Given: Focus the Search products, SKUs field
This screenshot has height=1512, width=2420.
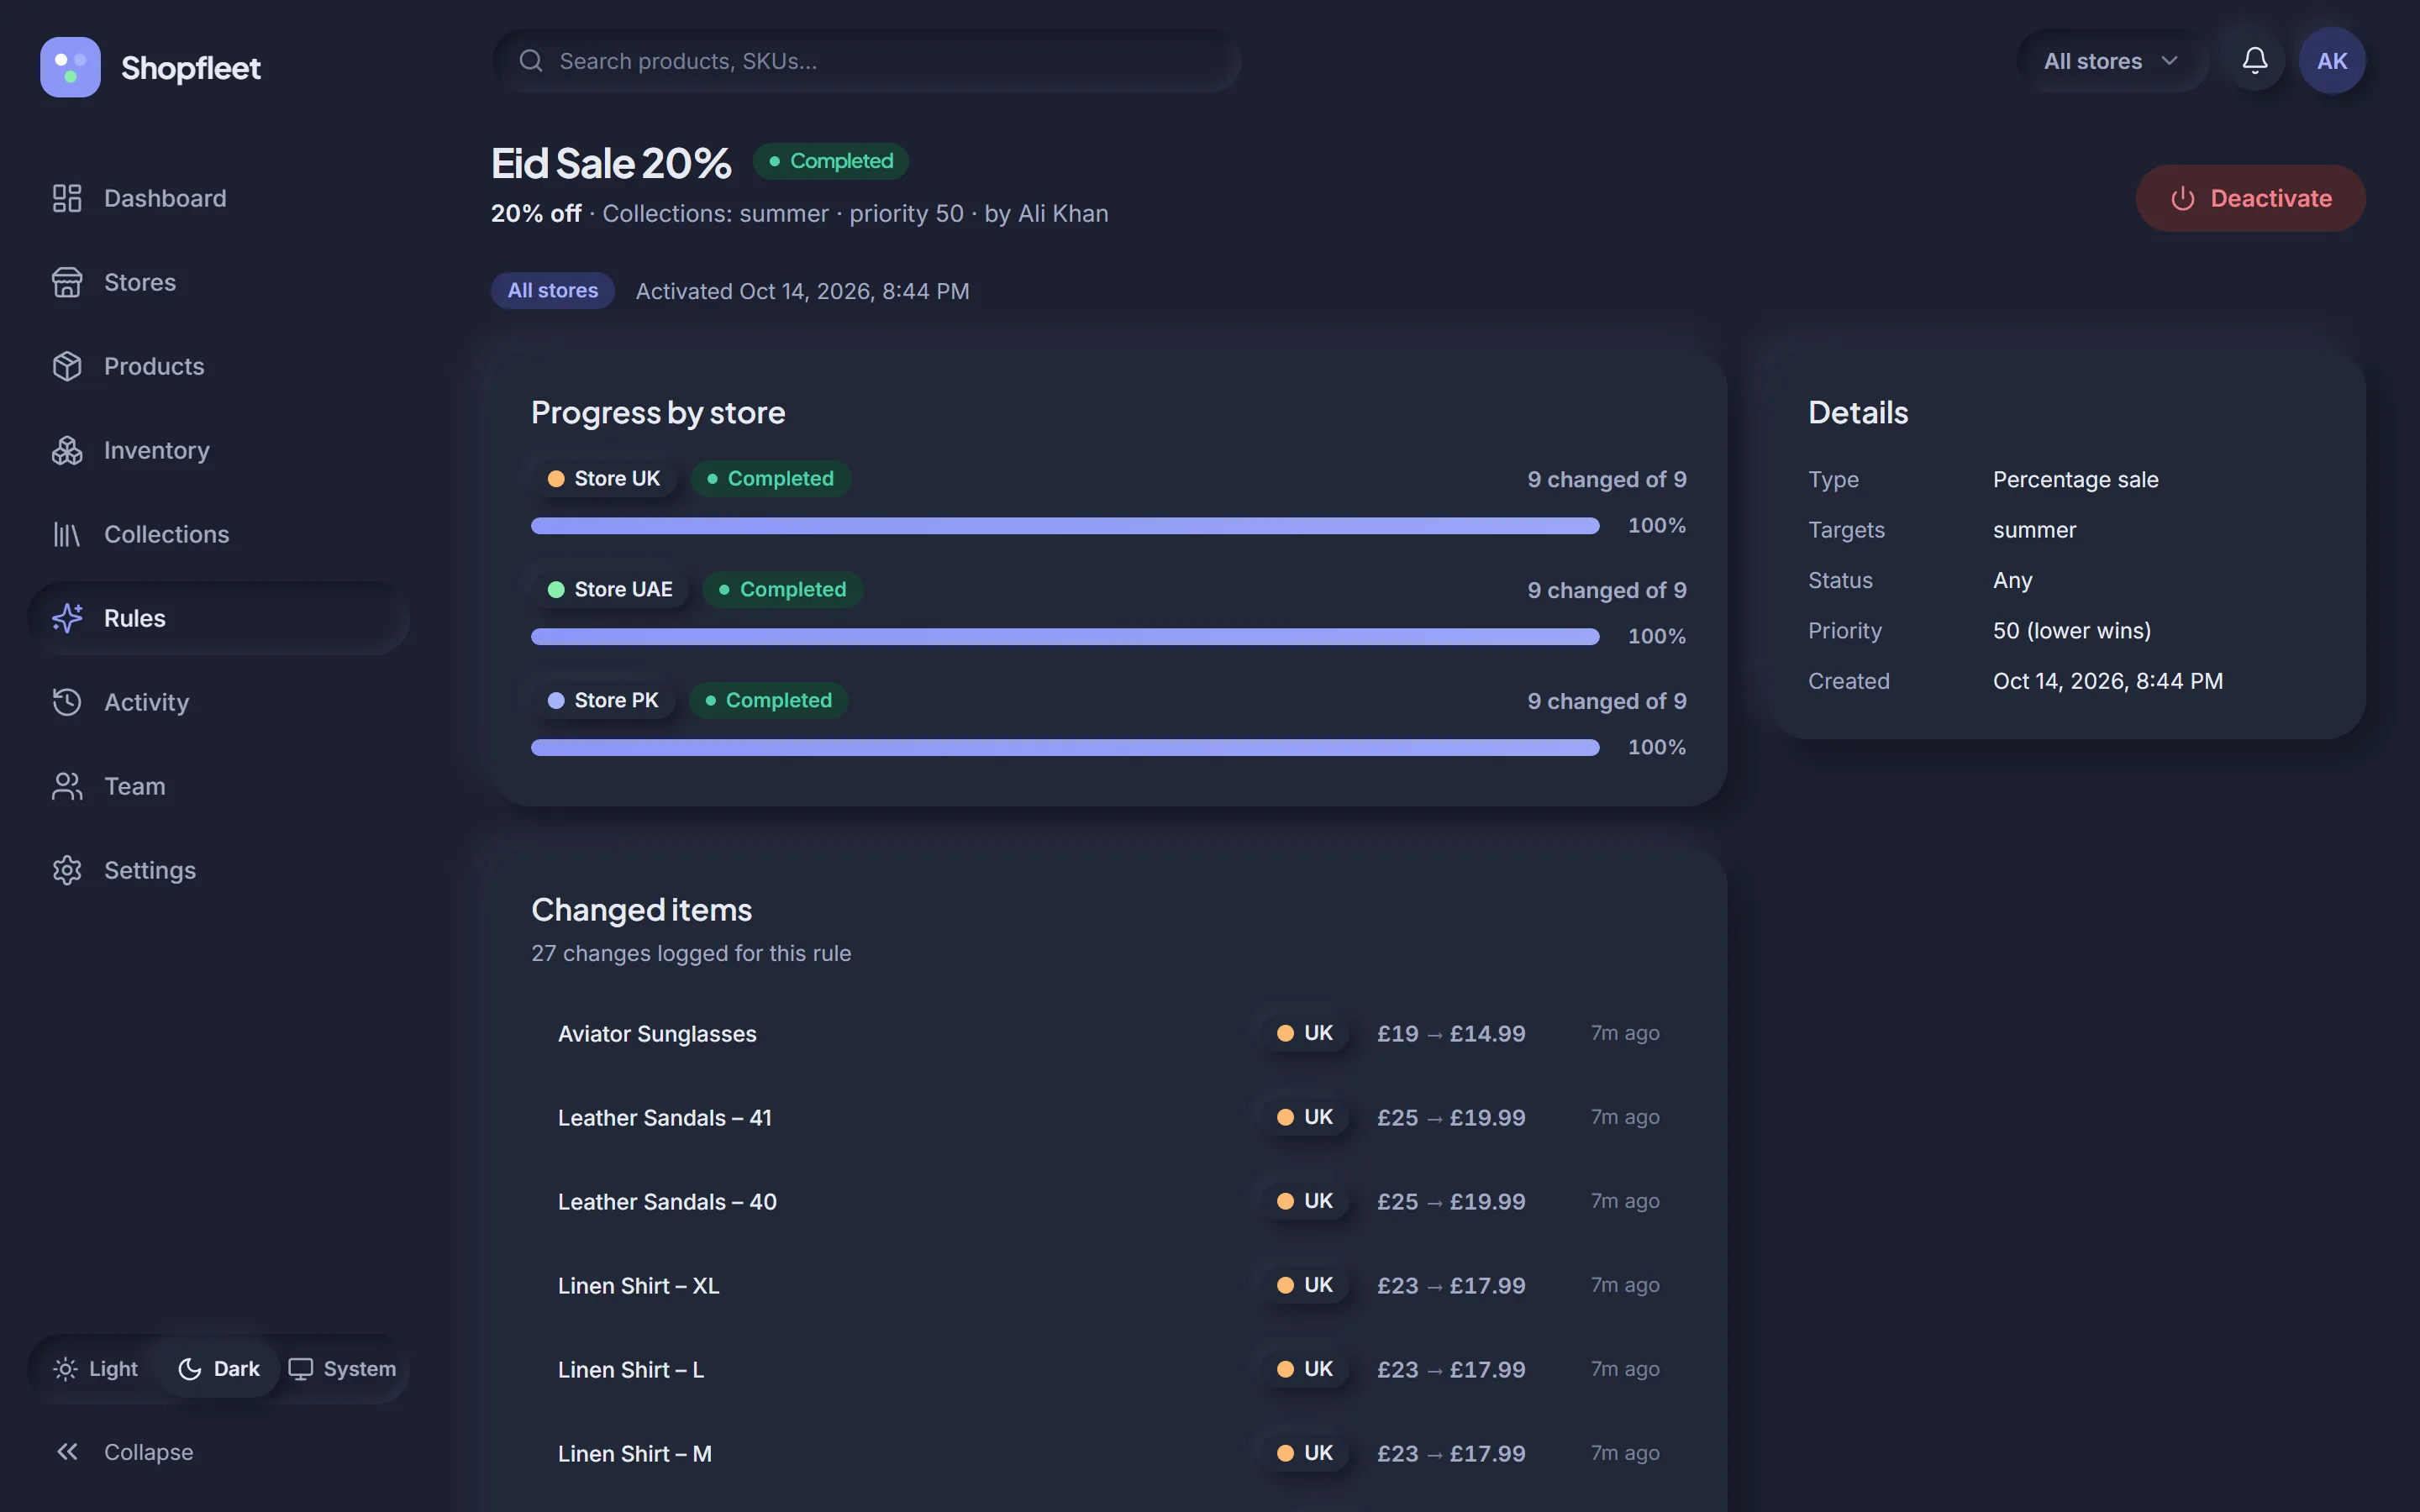Looking at the screenshot, I should click(x=867, y=61).
